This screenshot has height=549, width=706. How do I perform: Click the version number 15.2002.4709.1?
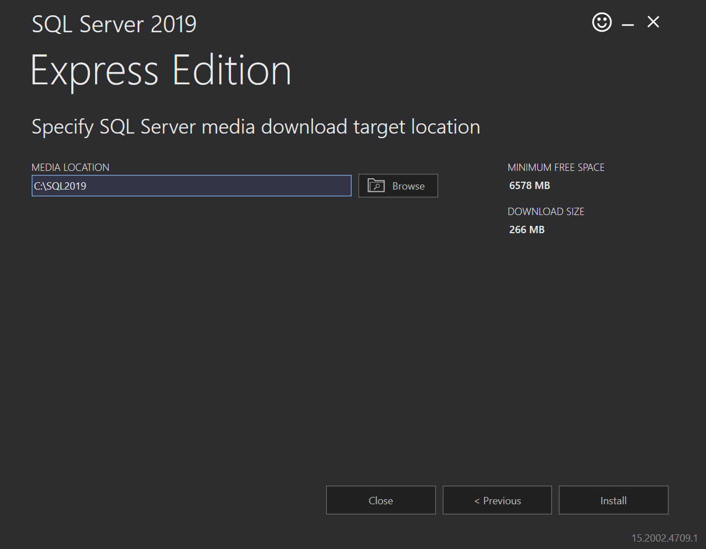point(665,538)
